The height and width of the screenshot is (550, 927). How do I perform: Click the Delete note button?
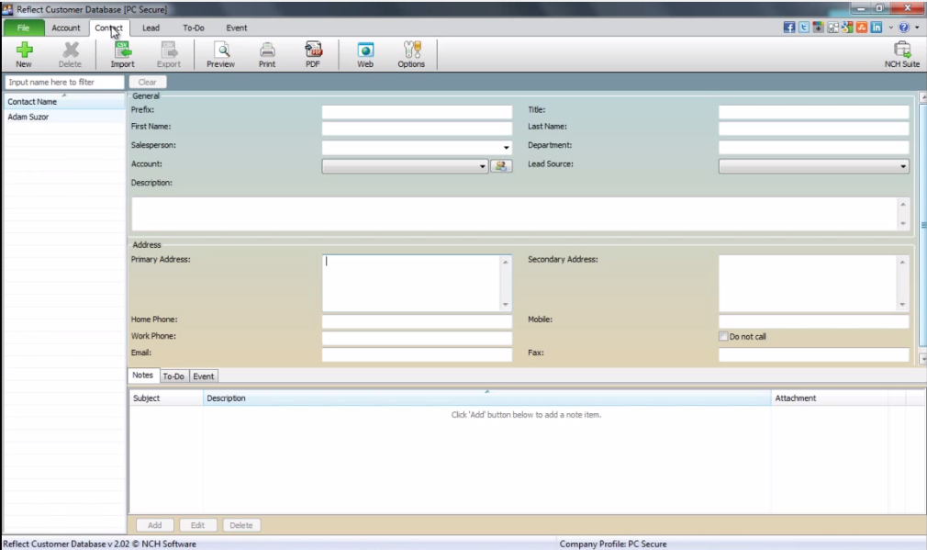point(241,525)
